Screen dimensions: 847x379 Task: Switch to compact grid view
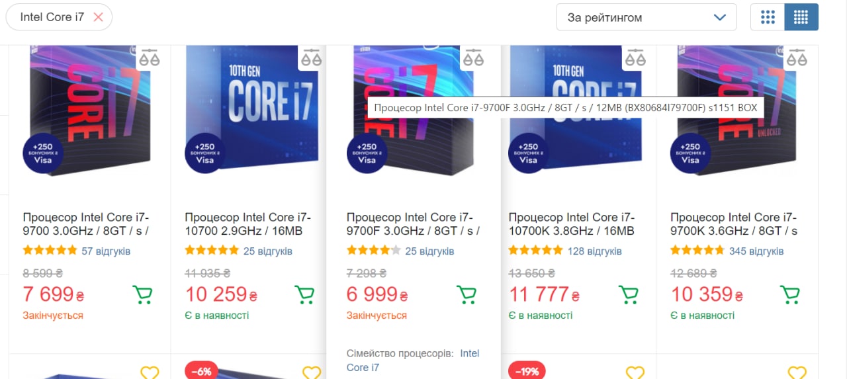pos(801,17)
